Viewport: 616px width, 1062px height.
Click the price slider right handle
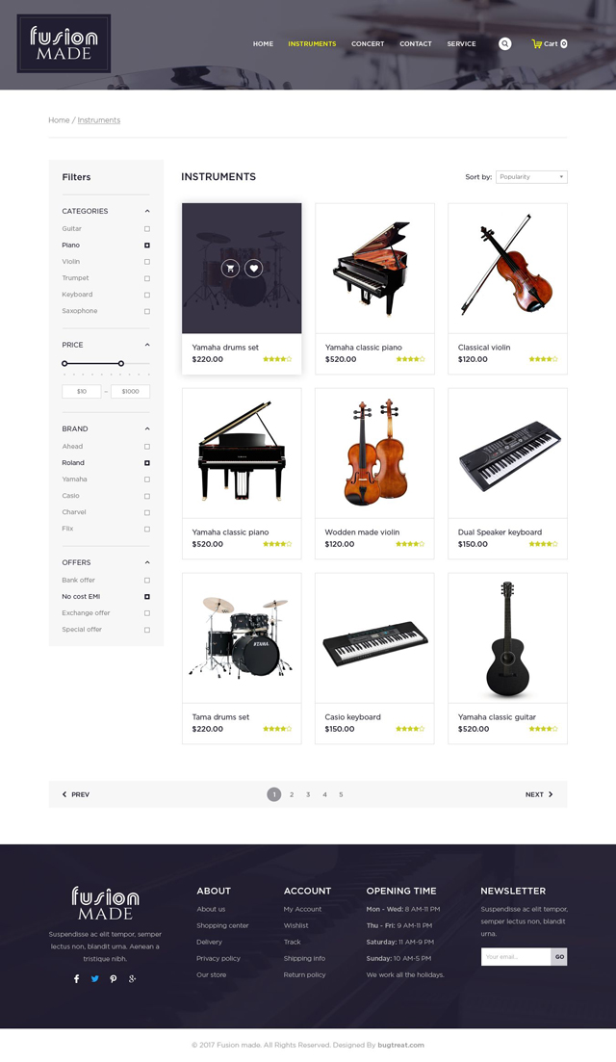[120, 364]
